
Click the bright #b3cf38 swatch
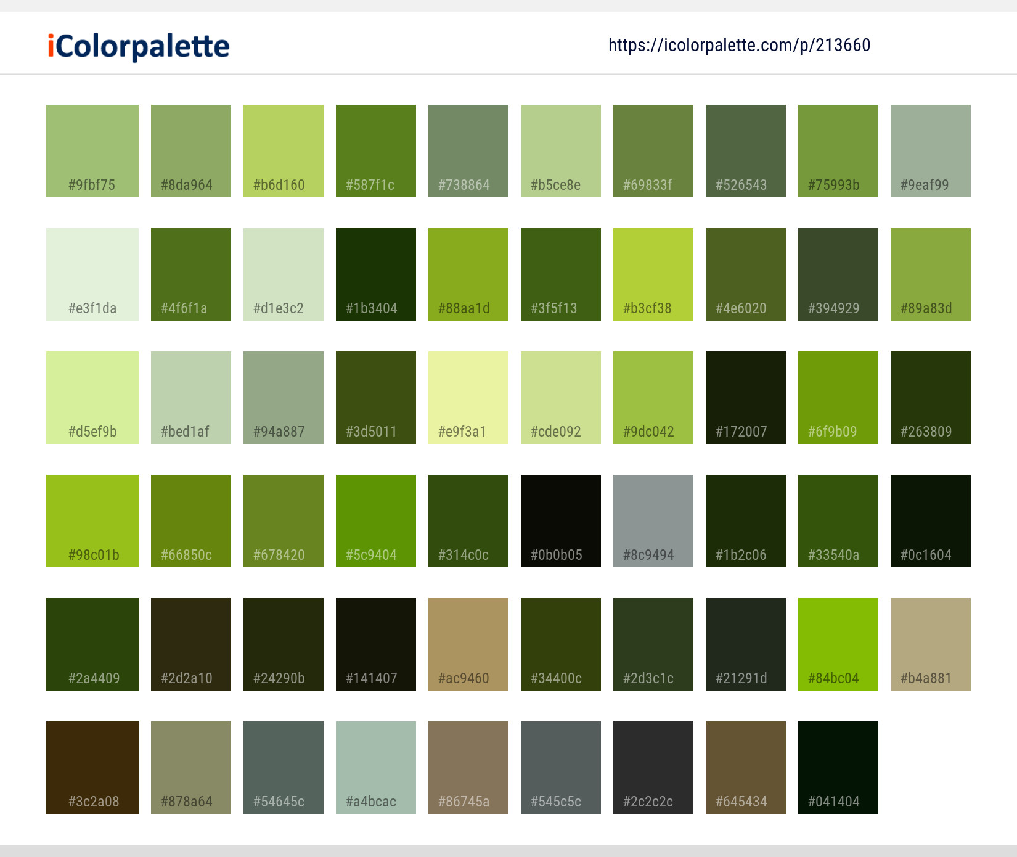[x=653, y=274]
